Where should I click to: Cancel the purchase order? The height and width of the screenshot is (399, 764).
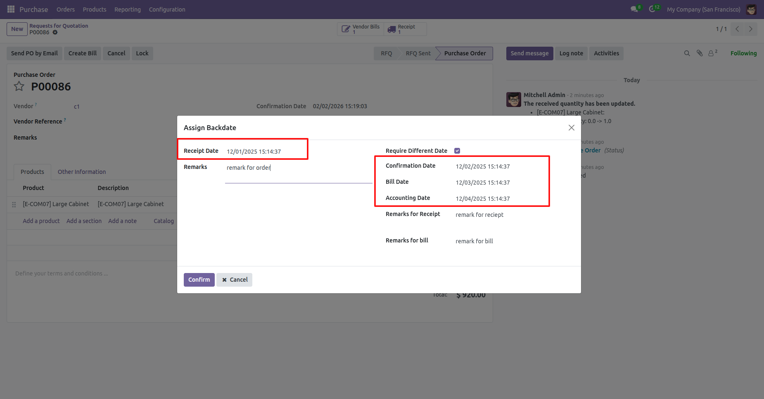click(116, 53)
